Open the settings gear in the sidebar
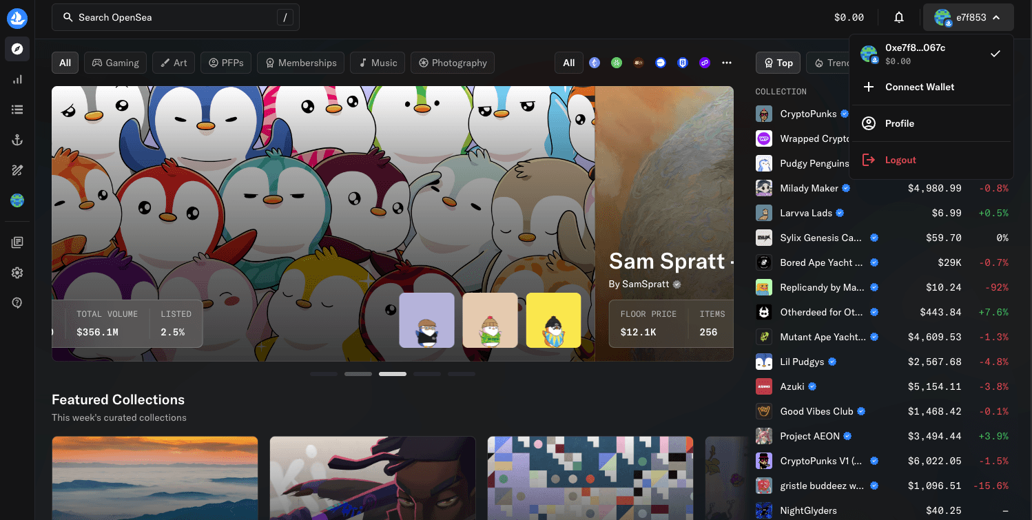 pos(17,273)
